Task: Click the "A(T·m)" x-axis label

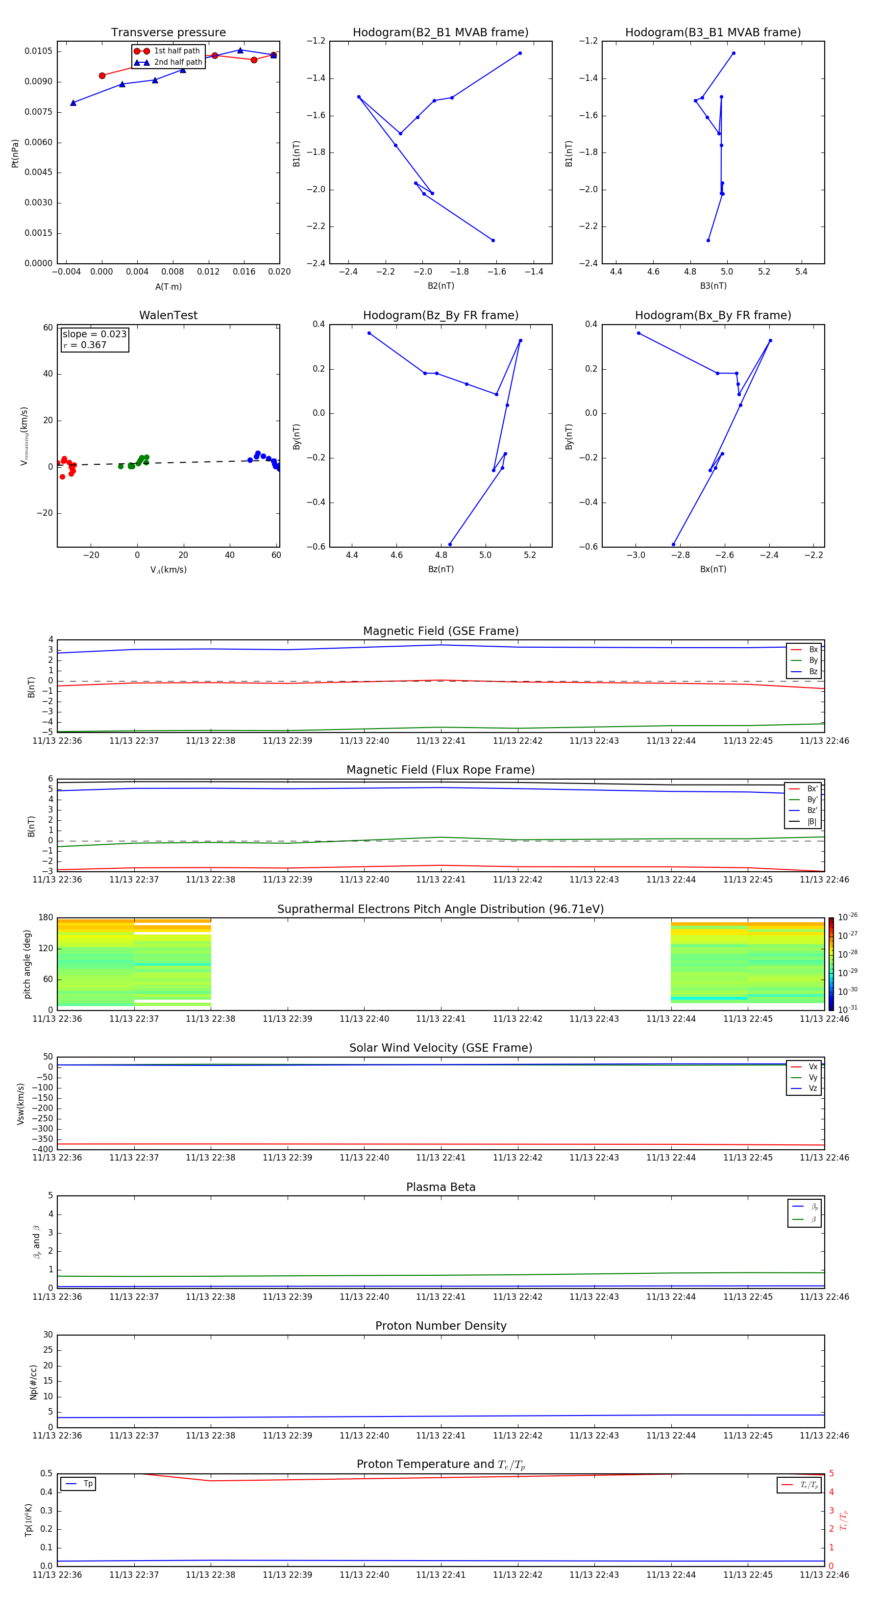Action: (x=168, y=287)
